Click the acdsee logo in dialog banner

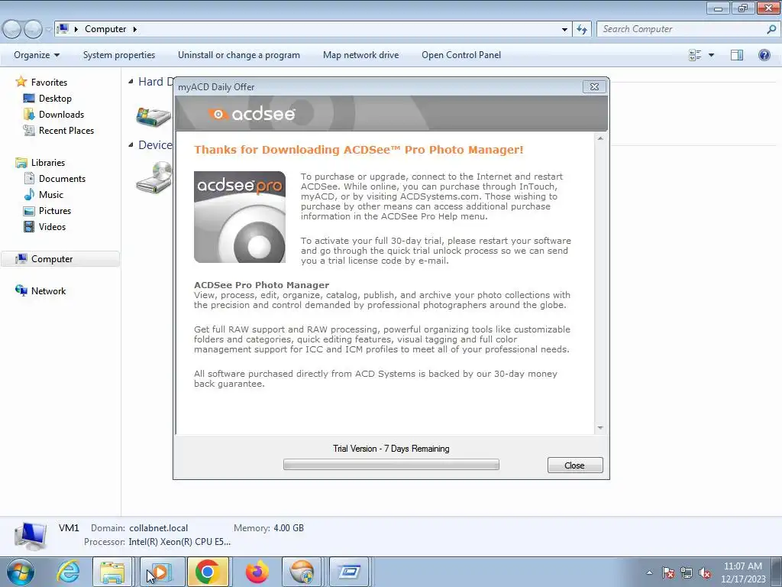(x=252, y=115)
